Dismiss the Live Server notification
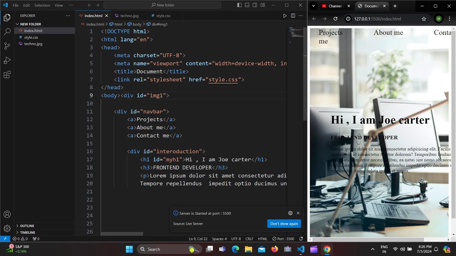 [298, 213]
